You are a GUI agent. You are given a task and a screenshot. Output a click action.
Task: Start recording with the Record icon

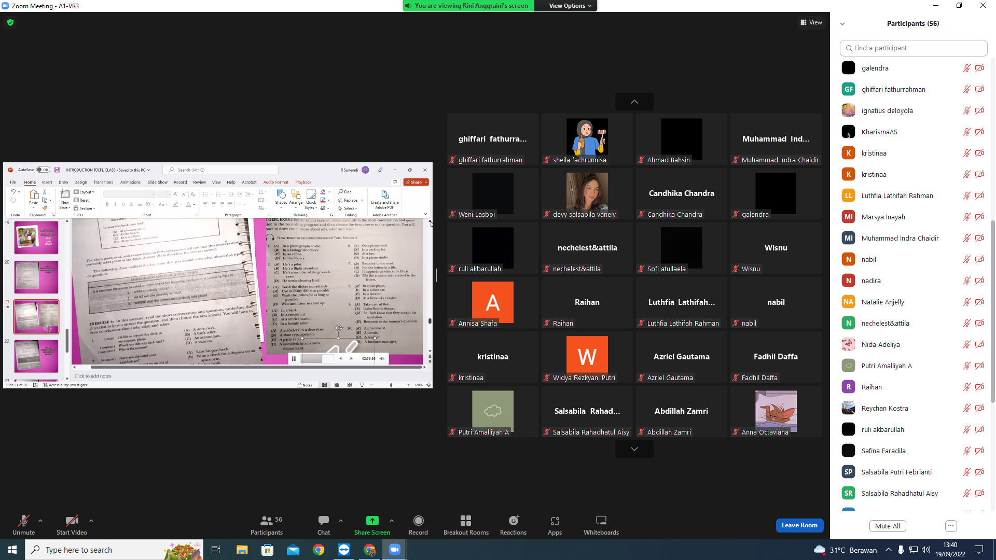(x=418, y=521)
